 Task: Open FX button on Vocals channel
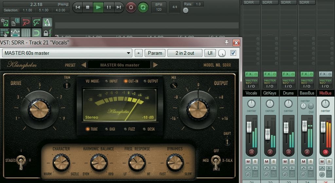click(249, 74)
